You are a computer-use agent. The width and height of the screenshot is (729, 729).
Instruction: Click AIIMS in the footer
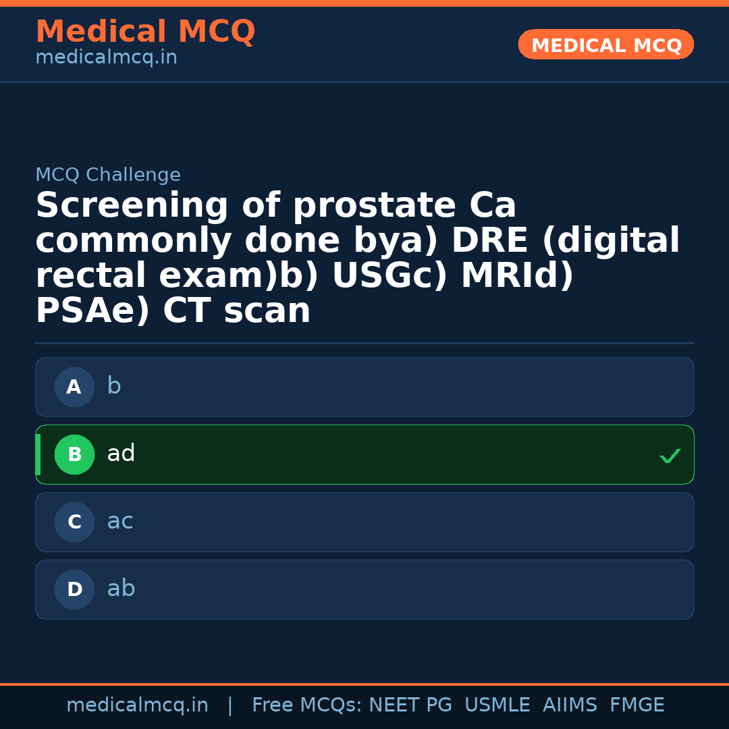(570, 705)
